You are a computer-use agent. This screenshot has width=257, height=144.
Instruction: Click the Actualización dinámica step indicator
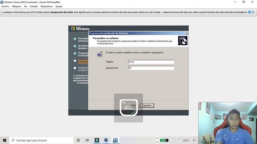click(75, 46)
